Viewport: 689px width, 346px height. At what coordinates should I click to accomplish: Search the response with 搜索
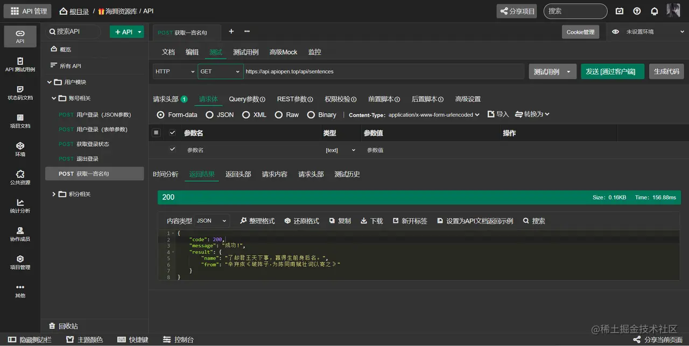(534, 221)
